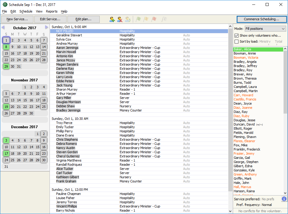The width and height of the screenshot is (288, 214).
Task: Go to previous month with left calendar arrow
Action: (3, 27)
